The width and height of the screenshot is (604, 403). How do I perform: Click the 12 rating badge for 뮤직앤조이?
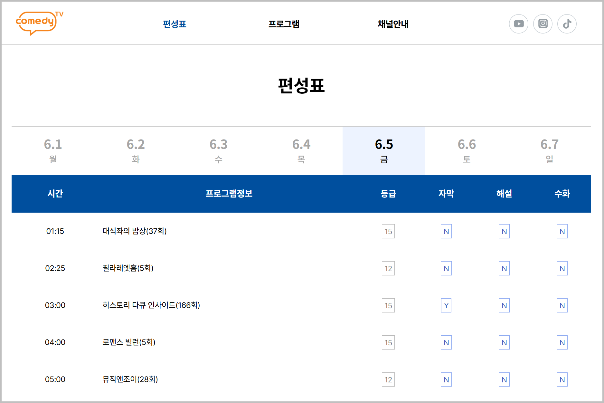pos(388,379)
